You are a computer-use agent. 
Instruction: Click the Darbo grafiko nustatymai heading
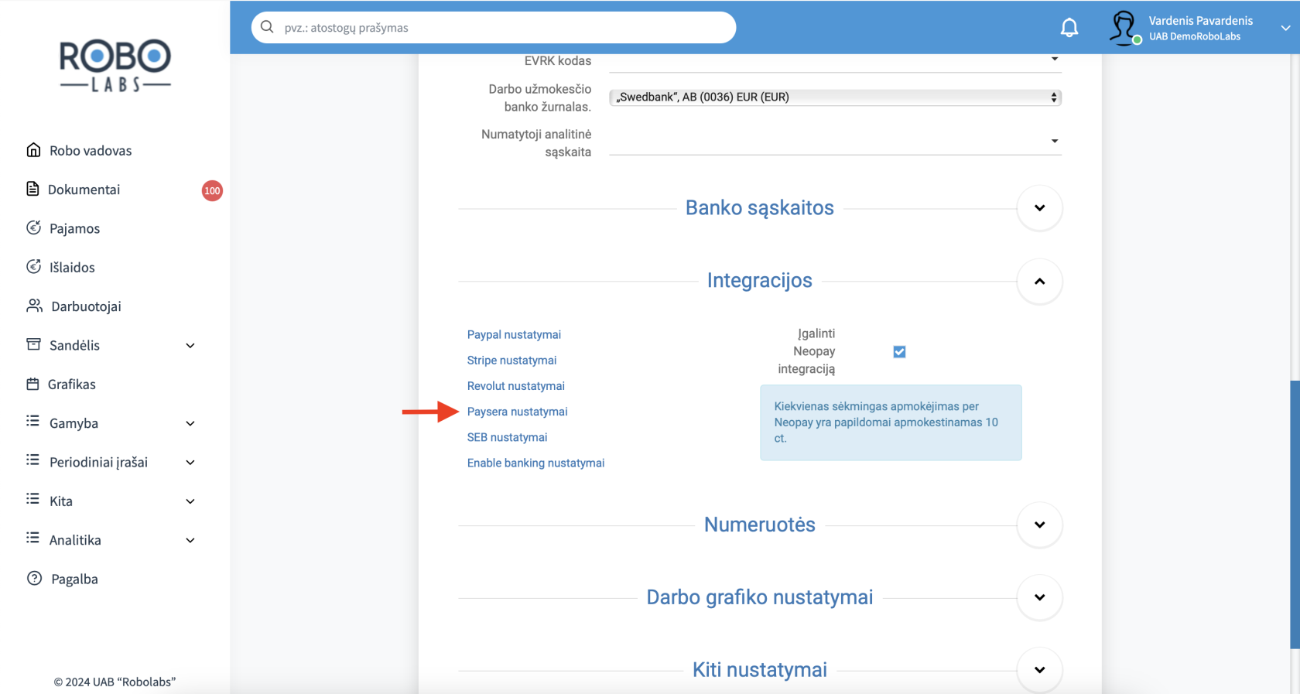[x=759, y=597]
